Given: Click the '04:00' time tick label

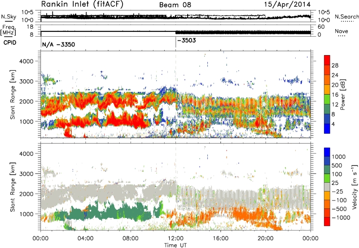Looking at the screenshot, I should pyautogui.click(x=85, y=239).
